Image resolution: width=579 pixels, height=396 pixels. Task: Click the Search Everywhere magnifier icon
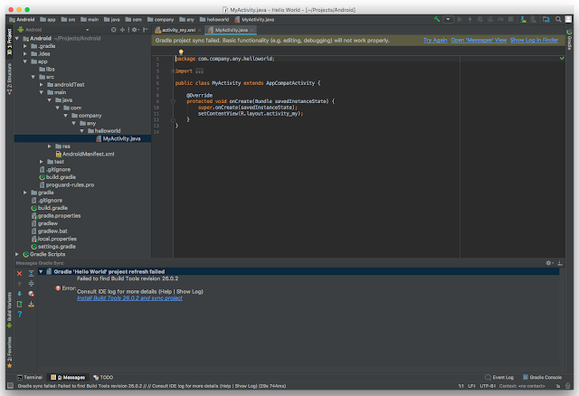(558, 19)
